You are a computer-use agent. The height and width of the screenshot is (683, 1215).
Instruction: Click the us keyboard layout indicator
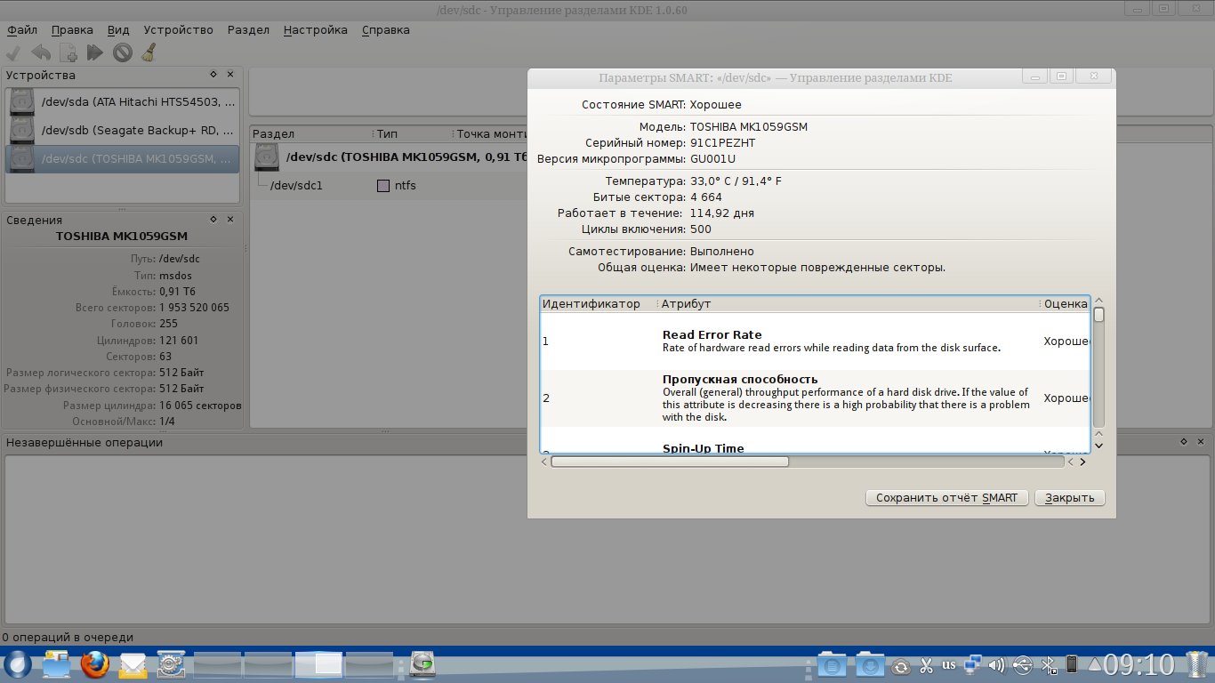click(x=949, y=664)
